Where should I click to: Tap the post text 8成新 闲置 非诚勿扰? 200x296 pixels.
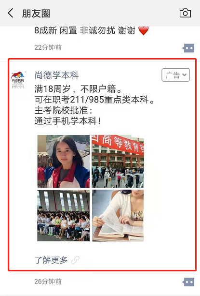point(75,30)
